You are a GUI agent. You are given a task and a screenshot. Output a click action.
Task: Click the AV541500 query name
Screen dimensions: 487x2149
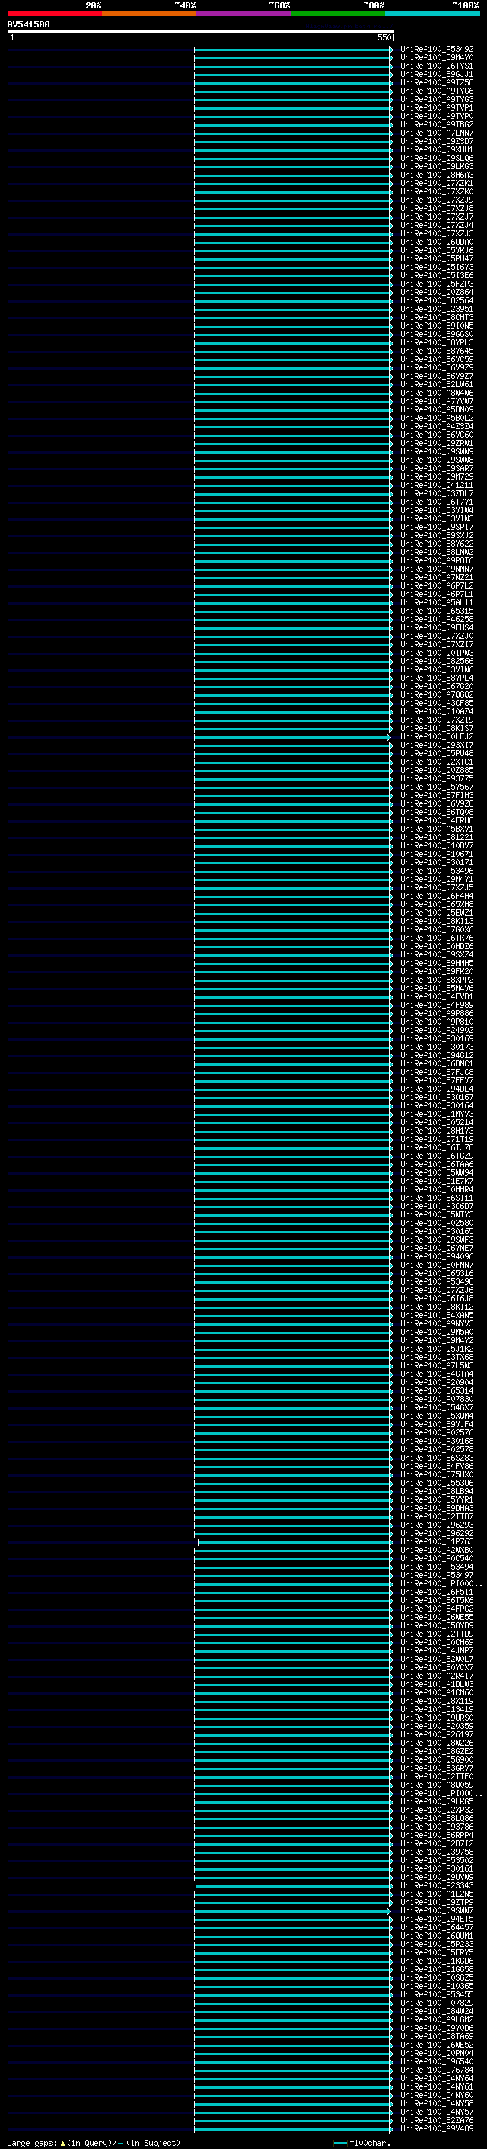point(28,25)
